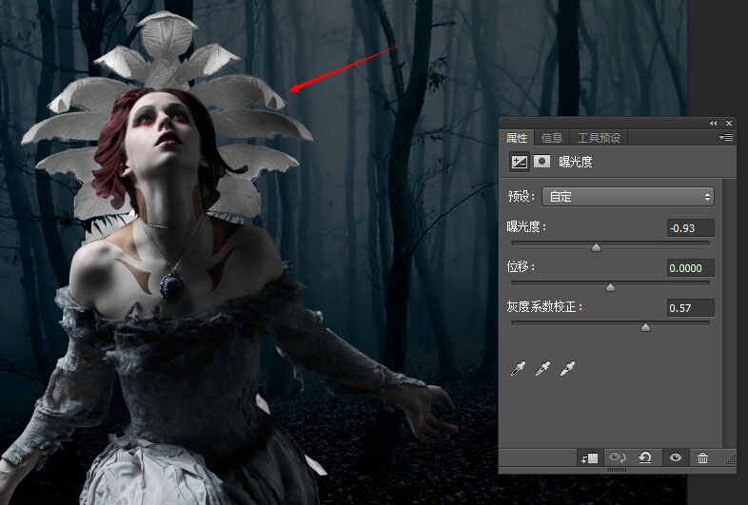Click the 曝光度 value field -0.93

pyautogui.click(x=690, y=228)
